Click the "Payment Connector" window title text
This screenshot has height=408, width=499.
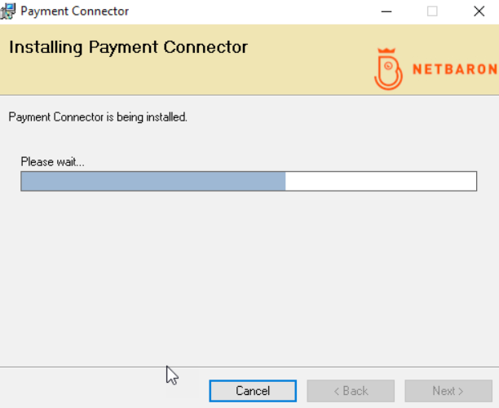[74, 11]
